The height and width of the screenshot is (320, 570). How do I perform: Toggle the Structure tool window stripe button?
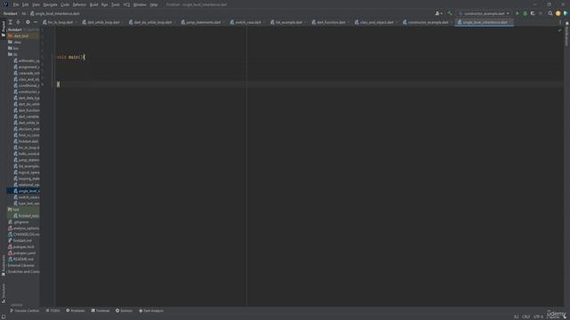(x=4, y=292)
